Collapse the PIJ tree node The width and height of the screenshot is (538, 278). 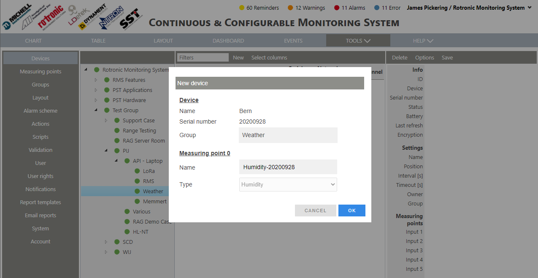[106, 151]
